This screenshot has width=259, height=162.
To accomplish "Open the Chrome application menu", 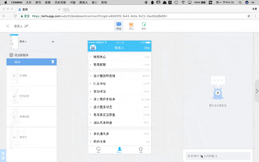I will [x=17, y=2].
